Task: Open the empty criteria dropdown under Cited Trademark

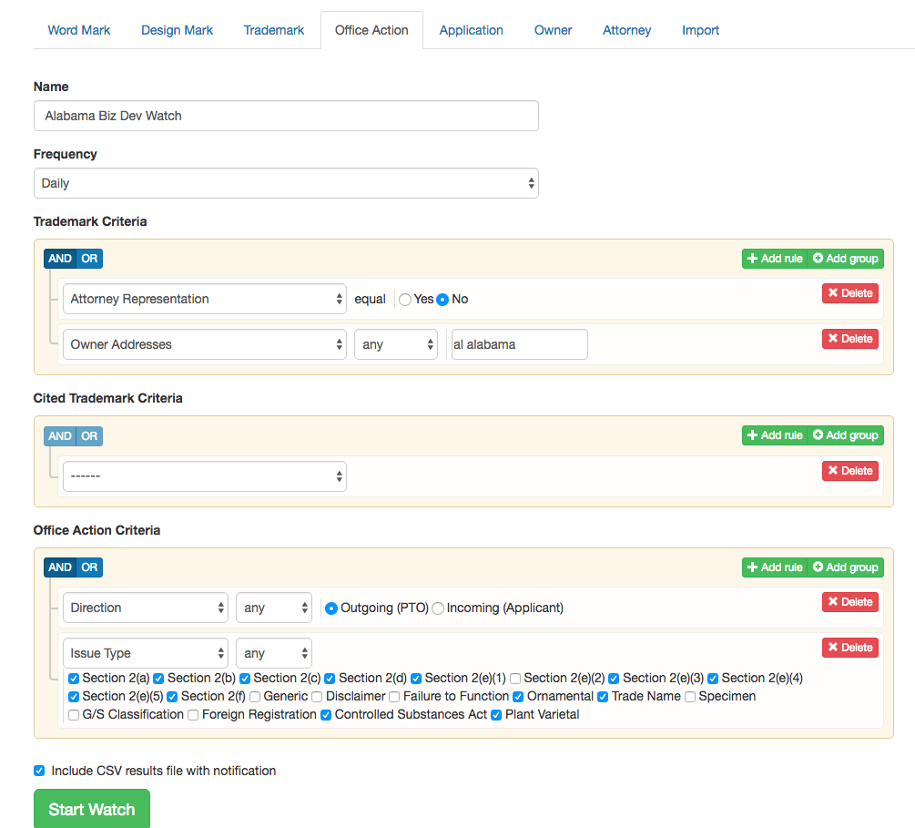Action: point(204,475)
